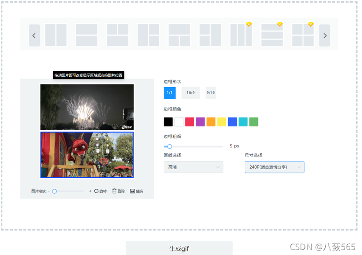
Task: Select the premium three horizontal rows layout
Action: [272, 35]
